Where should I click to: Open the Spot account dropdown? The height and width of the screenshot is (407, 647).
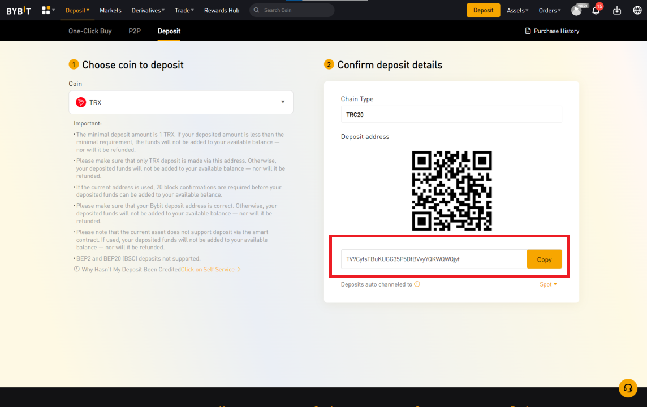click(x=548, y=284)
